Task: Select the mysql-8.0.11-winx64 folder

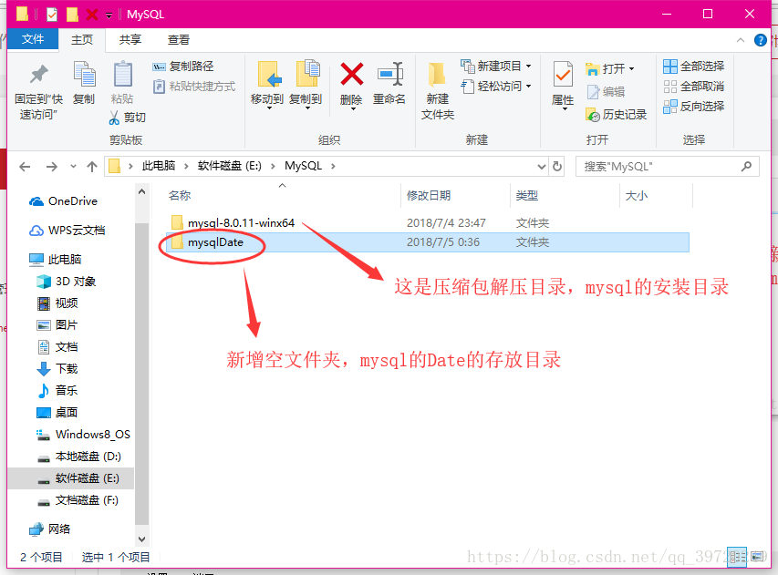Action: (429, 223)
